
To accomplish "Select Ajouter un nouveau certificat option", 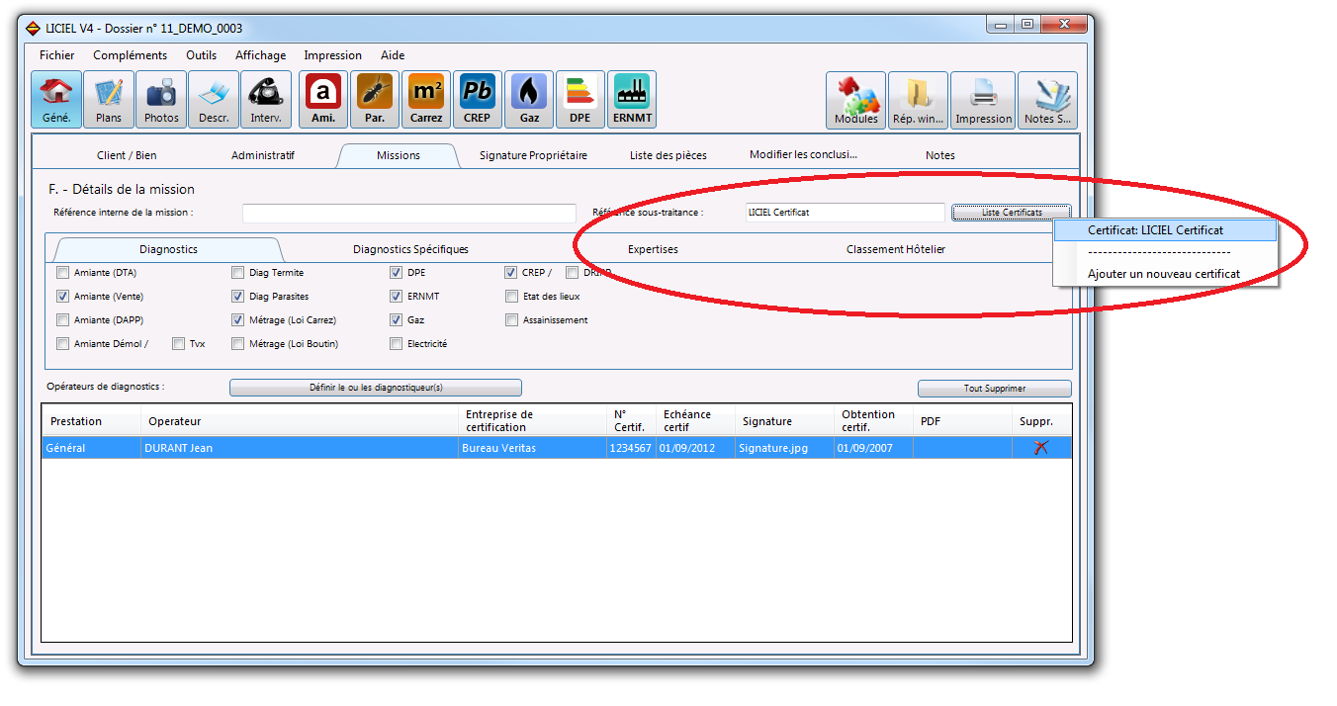I will pyautogui.click(x=1165, y=274).
